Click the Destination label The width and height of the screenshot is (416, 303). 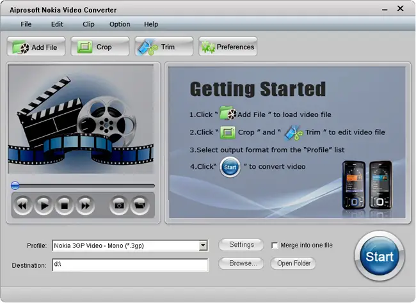tap(29, 265)
